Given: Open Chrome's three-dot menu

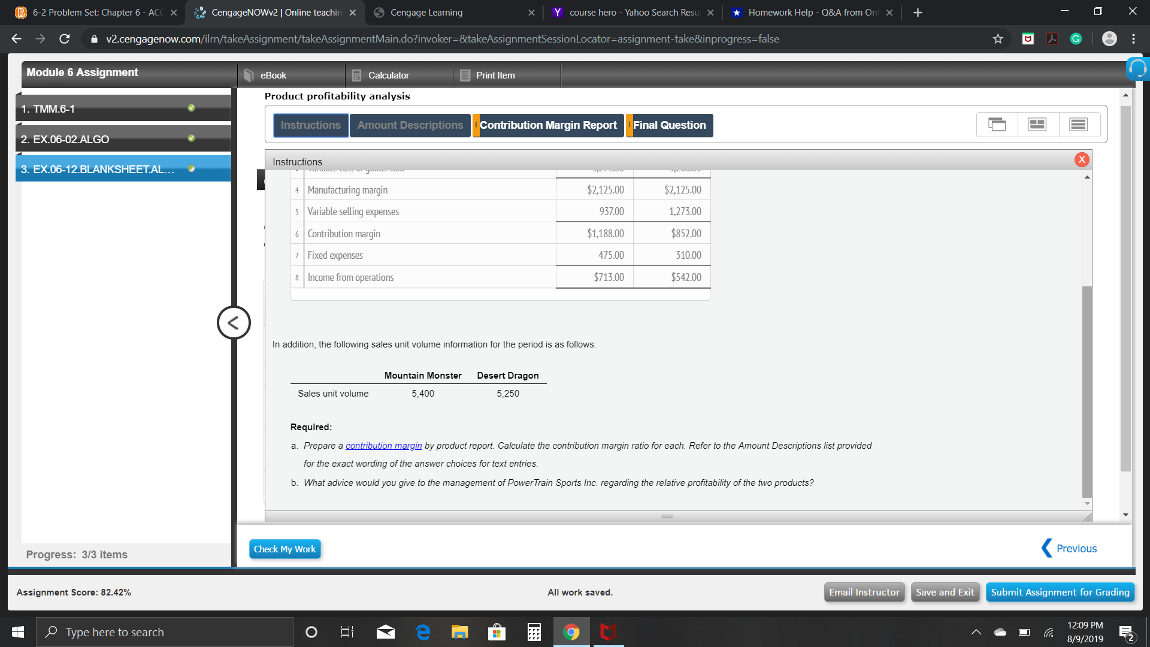Looking at the screenshot, I should [x=1134, y=38].
